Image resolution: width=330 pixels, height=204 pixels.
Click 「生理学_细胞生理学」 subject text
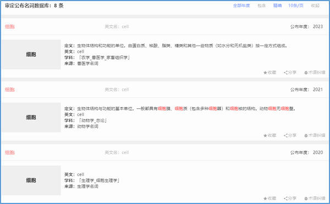(98, 180)
